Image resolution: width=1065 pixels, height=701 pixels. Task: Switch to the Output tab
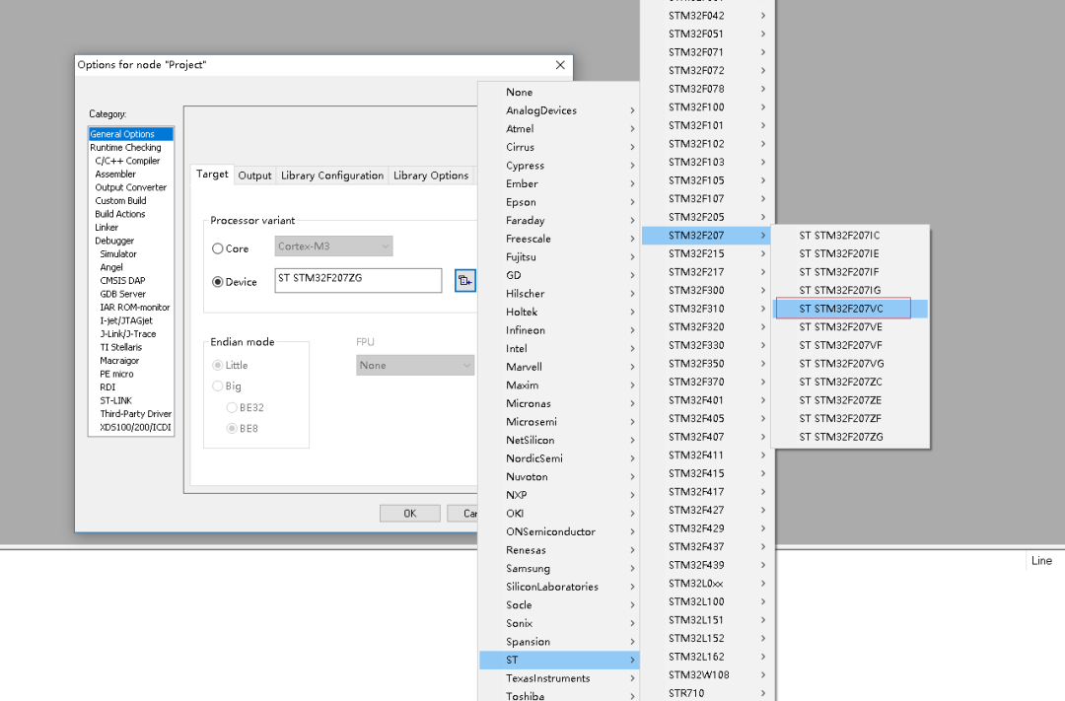(x=254, y=175)
